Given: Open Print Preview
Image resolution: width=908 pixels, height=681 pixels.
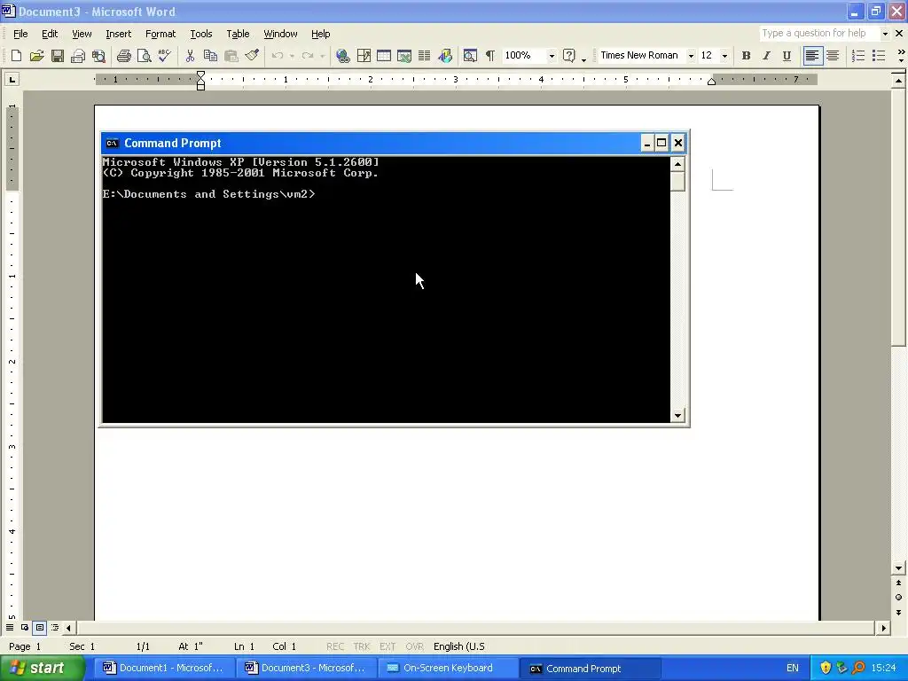Looking at the screenshot, I should (x=145, y=56).
